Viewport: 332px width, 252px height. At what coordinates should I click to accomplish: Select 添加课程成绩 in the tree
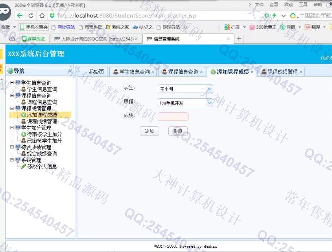point(39,115)
